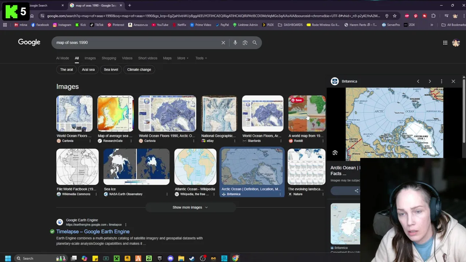
Task: Open Google account profile avatar
Action: coord(456,43)
